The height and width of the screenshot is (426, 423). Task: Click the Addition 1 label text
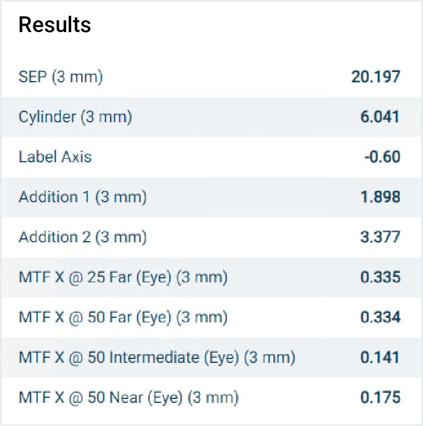click(x=83, y=197)
